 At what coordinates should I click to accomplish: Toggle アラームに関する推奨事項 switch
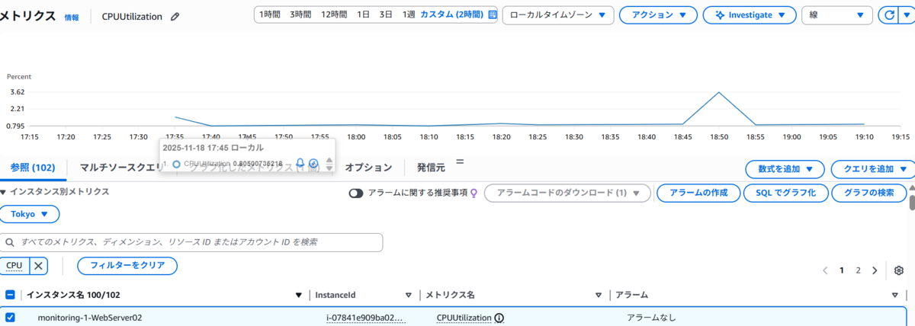pyautogui.click(x=355, y=193)
